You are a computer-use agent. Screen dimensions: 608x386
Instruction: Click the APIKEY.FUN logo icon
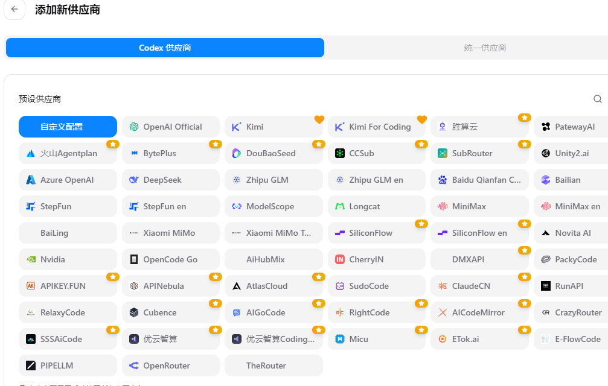click(x=31, y=286)
